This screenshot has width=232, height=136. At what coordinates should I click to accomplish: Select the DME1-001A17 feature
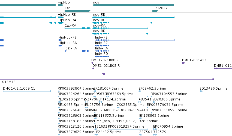point(207,63)
